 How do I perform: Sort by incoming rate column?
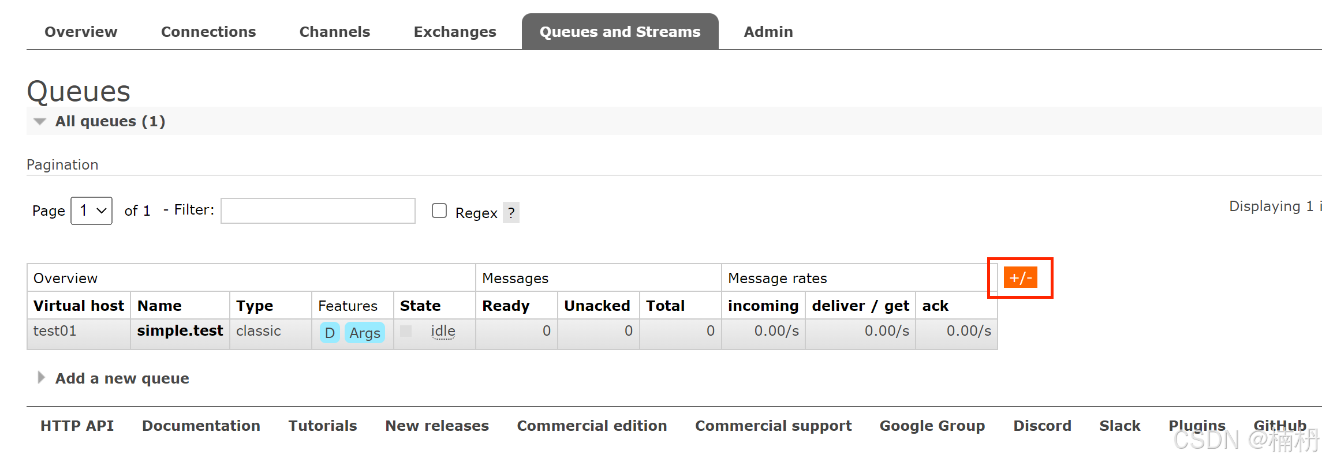pos(763,306)
